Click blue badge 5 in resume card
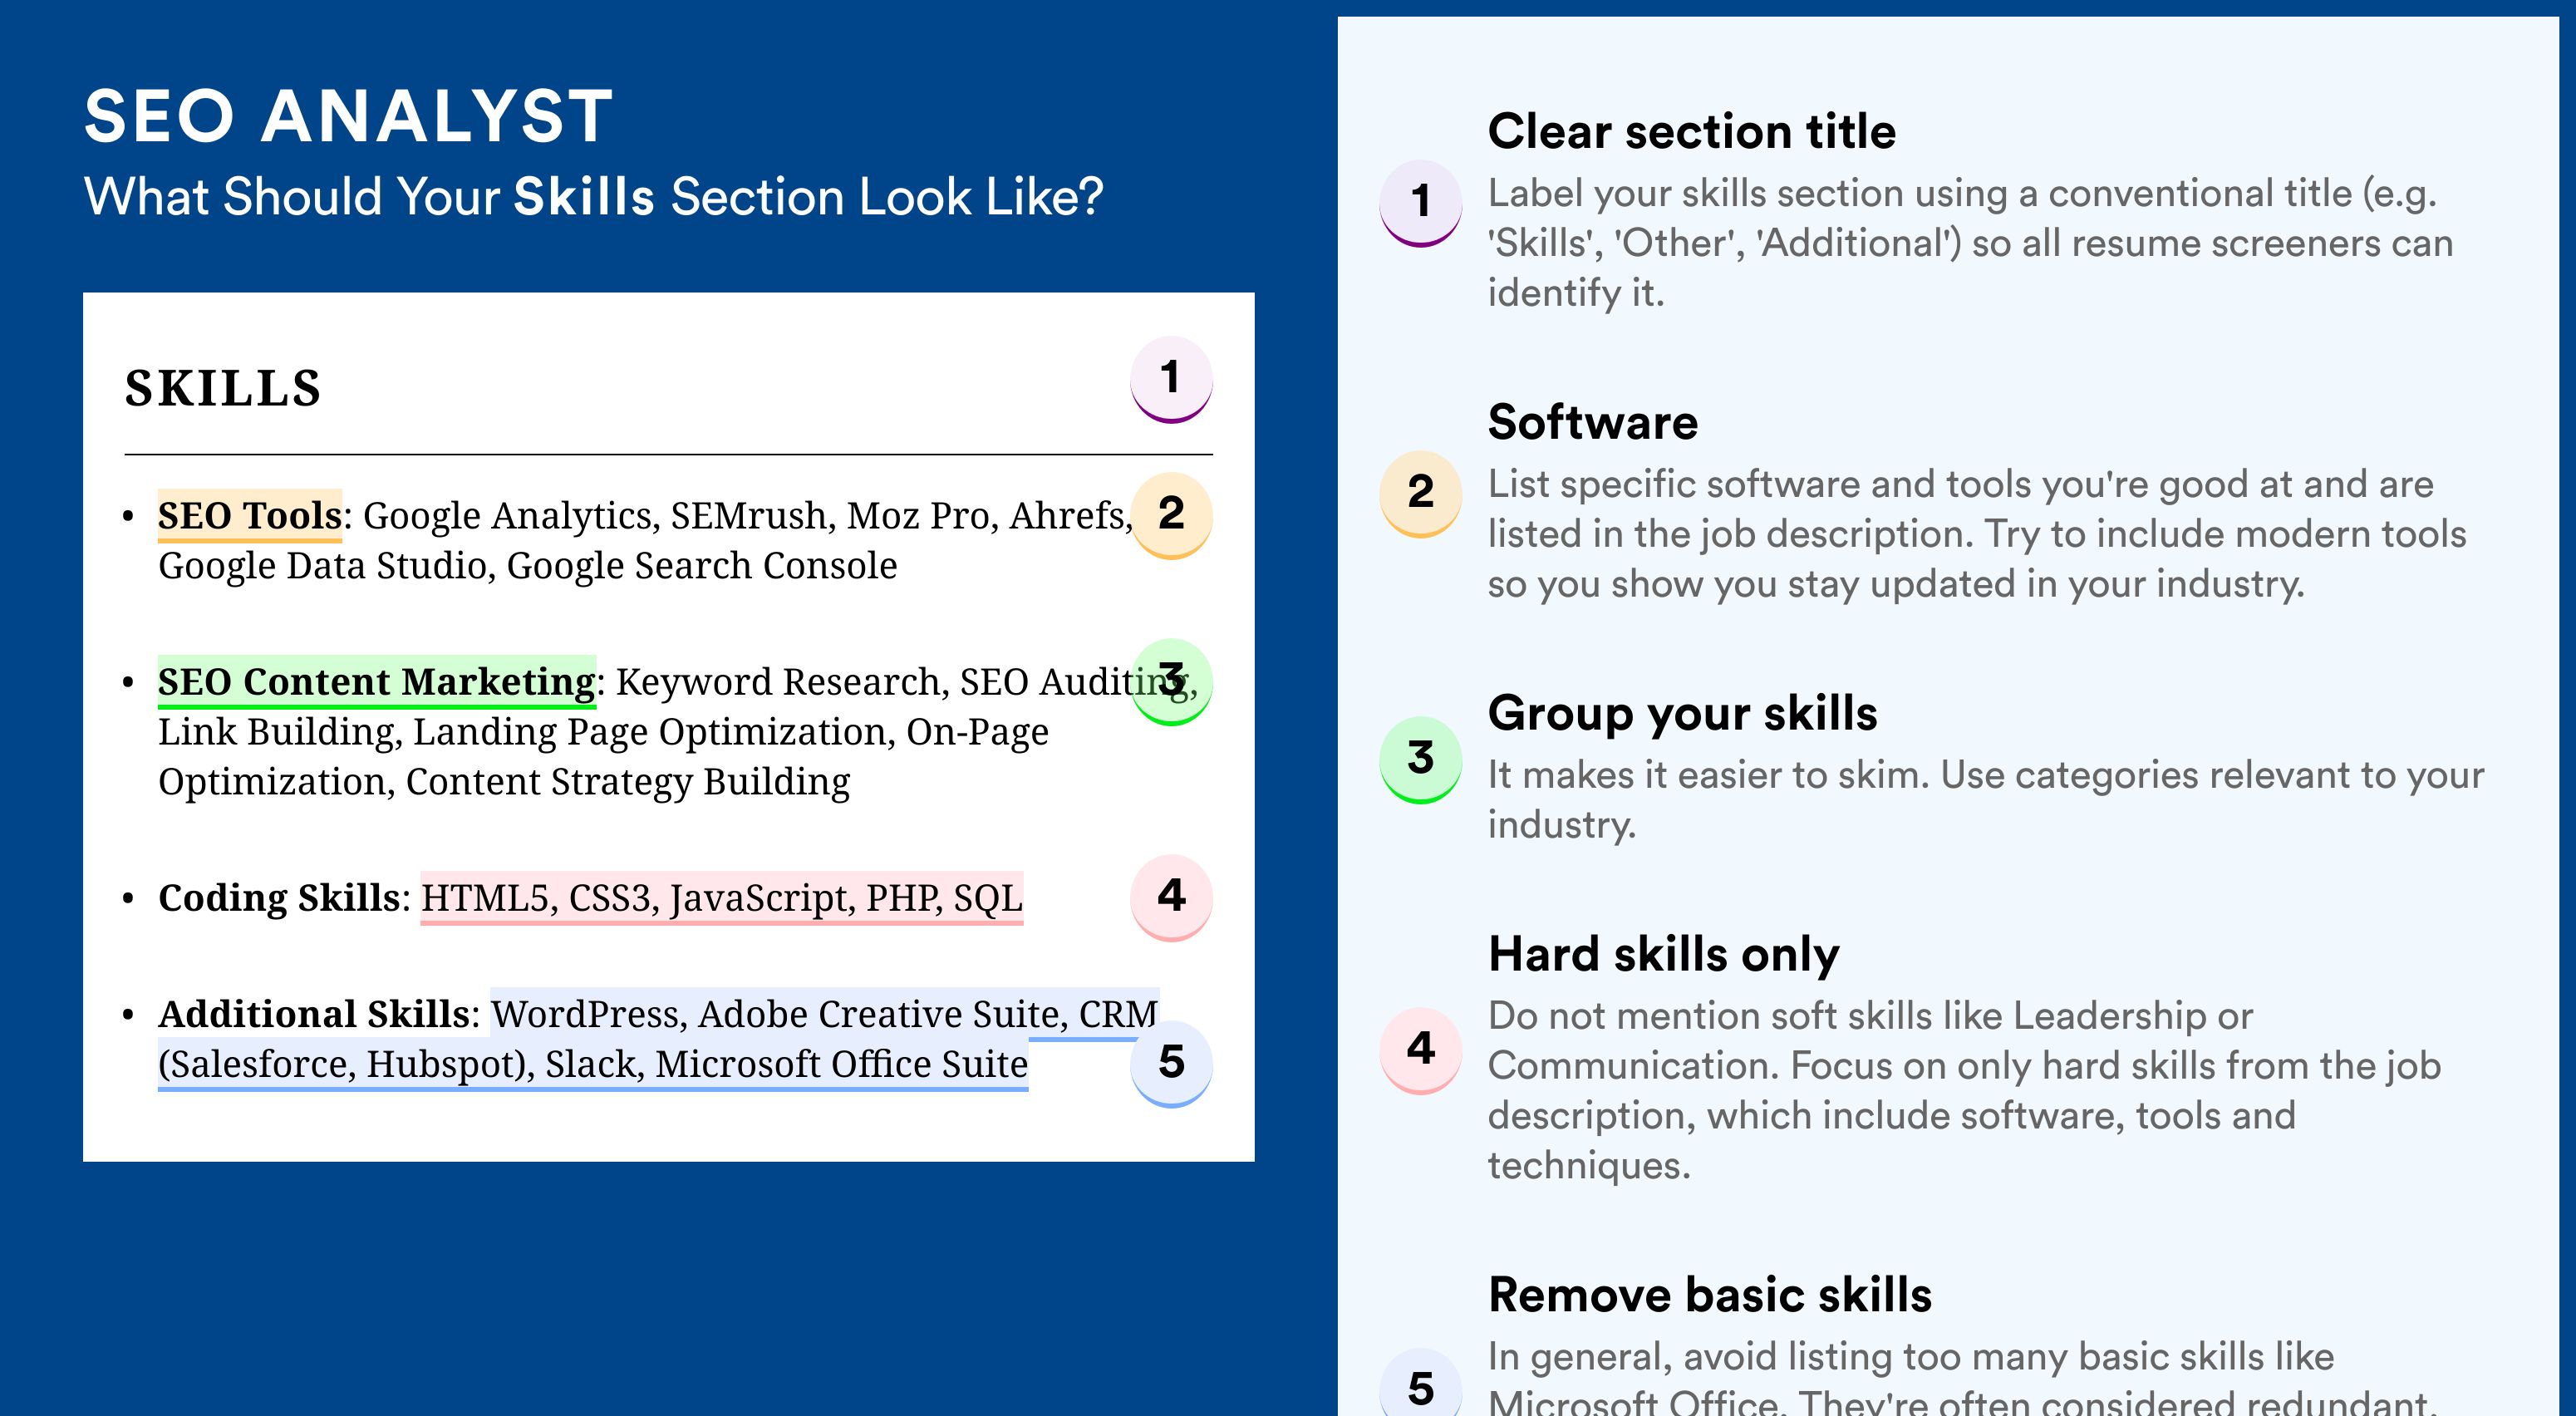 (x=1171, y=1062)
